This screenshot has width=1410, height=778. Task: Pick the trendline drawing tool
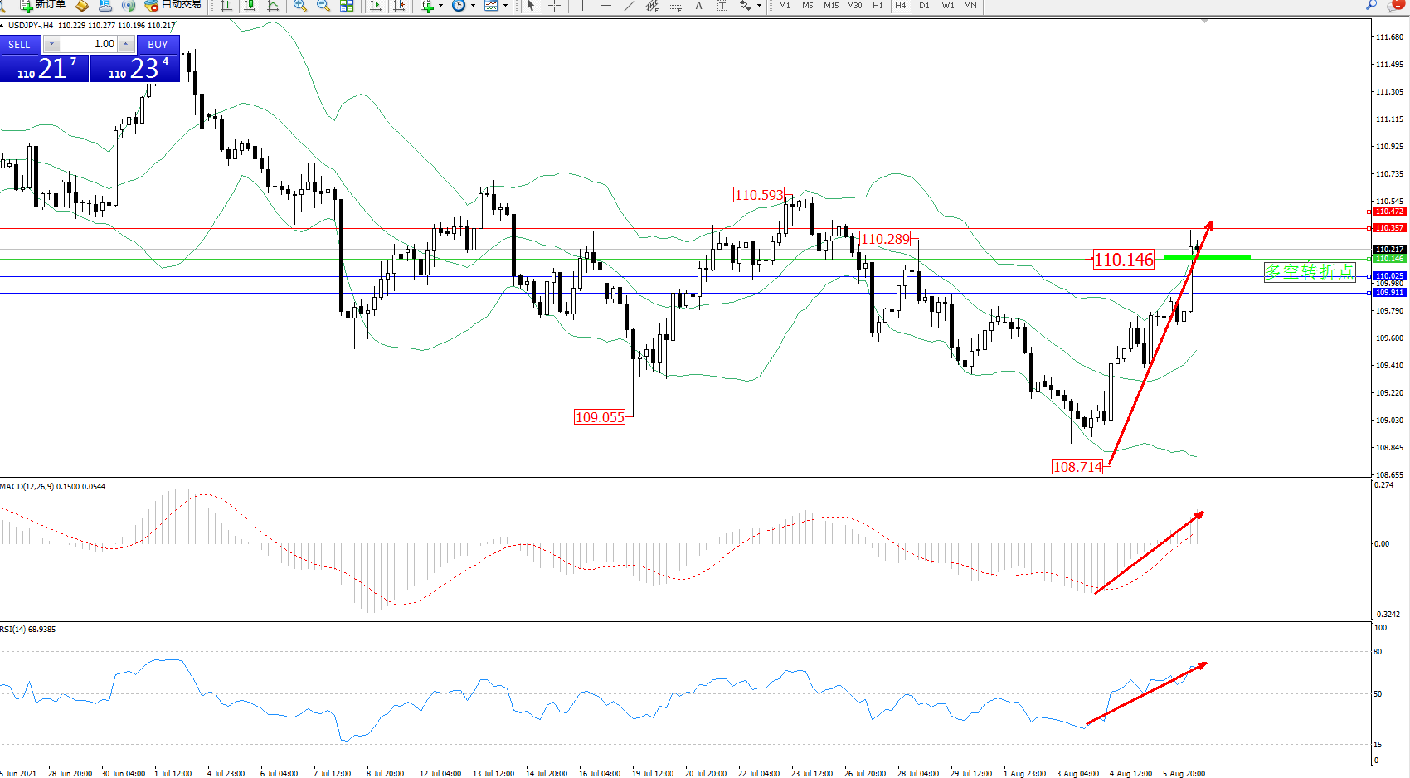tap(630, 6)
